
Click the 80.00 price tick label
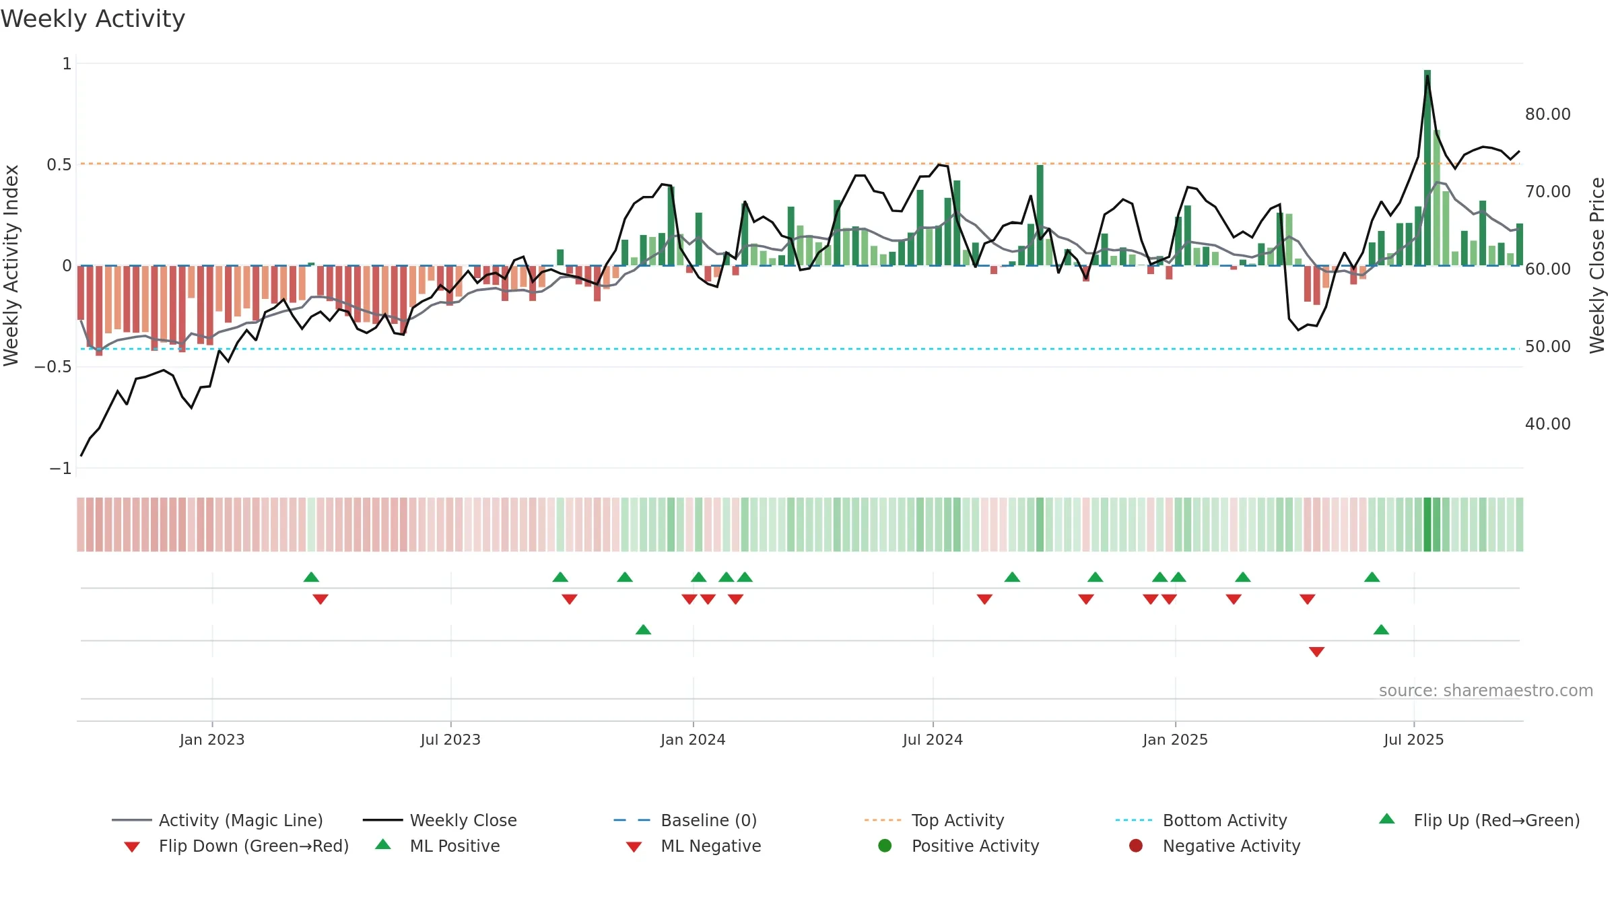(1548, 114)
